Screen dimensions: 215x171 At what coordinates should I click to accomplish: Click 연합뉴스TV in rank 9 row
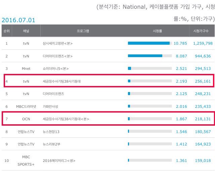pyautogui.click(x=26, y=144)
